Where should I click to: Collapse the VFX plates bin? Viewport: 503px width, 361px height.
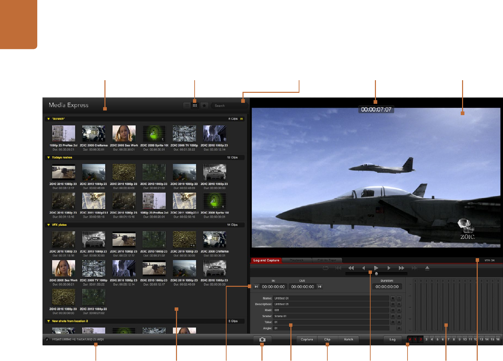[49, 225]
